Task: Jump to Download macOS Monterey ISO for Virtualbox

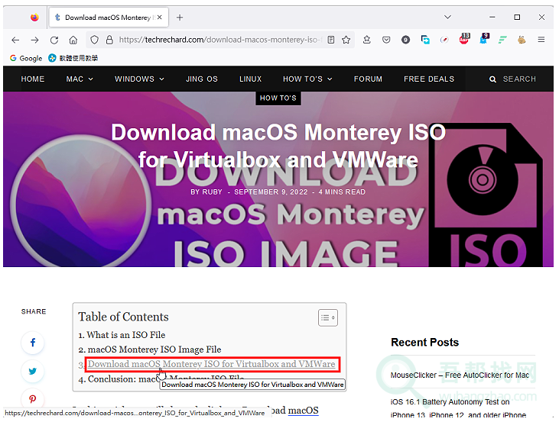Action: [x=212, y=364]
